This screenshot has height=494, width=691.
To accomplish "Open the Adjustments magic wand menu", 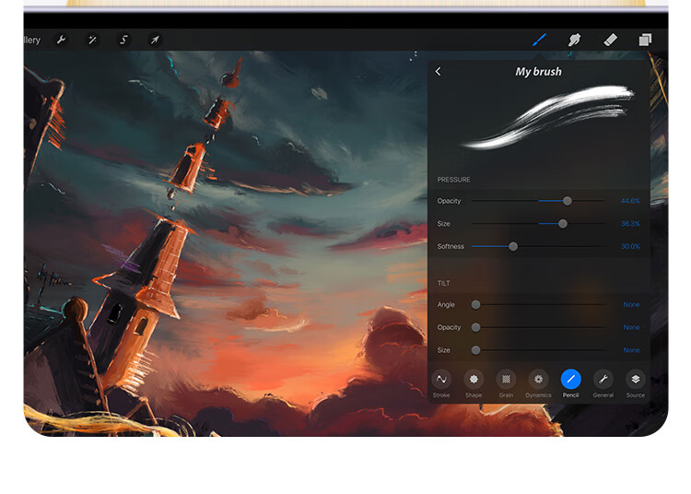I will click(x=92, y=41).
